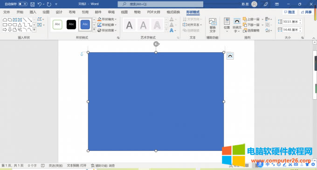
Task: Switch to the 插入 ribbon tab
Action: (x=33, y=12)
